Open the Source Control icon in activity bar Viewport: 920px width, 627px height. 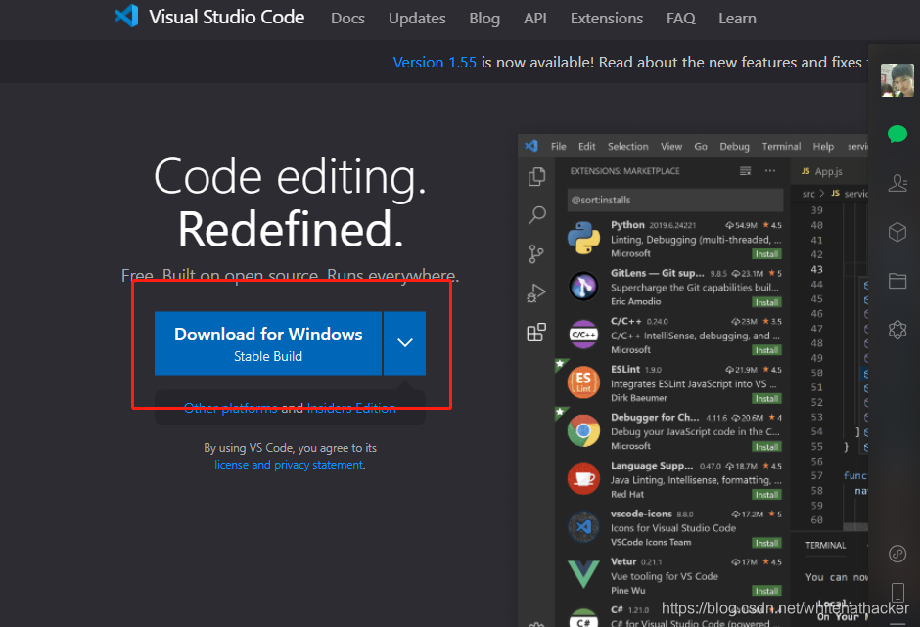click(x=536, y=254)
